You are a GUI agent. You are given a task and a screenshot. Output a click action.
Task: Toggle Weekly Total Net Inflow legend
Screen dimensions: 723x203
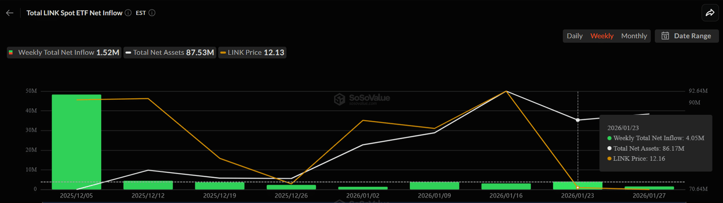(64, 53)
